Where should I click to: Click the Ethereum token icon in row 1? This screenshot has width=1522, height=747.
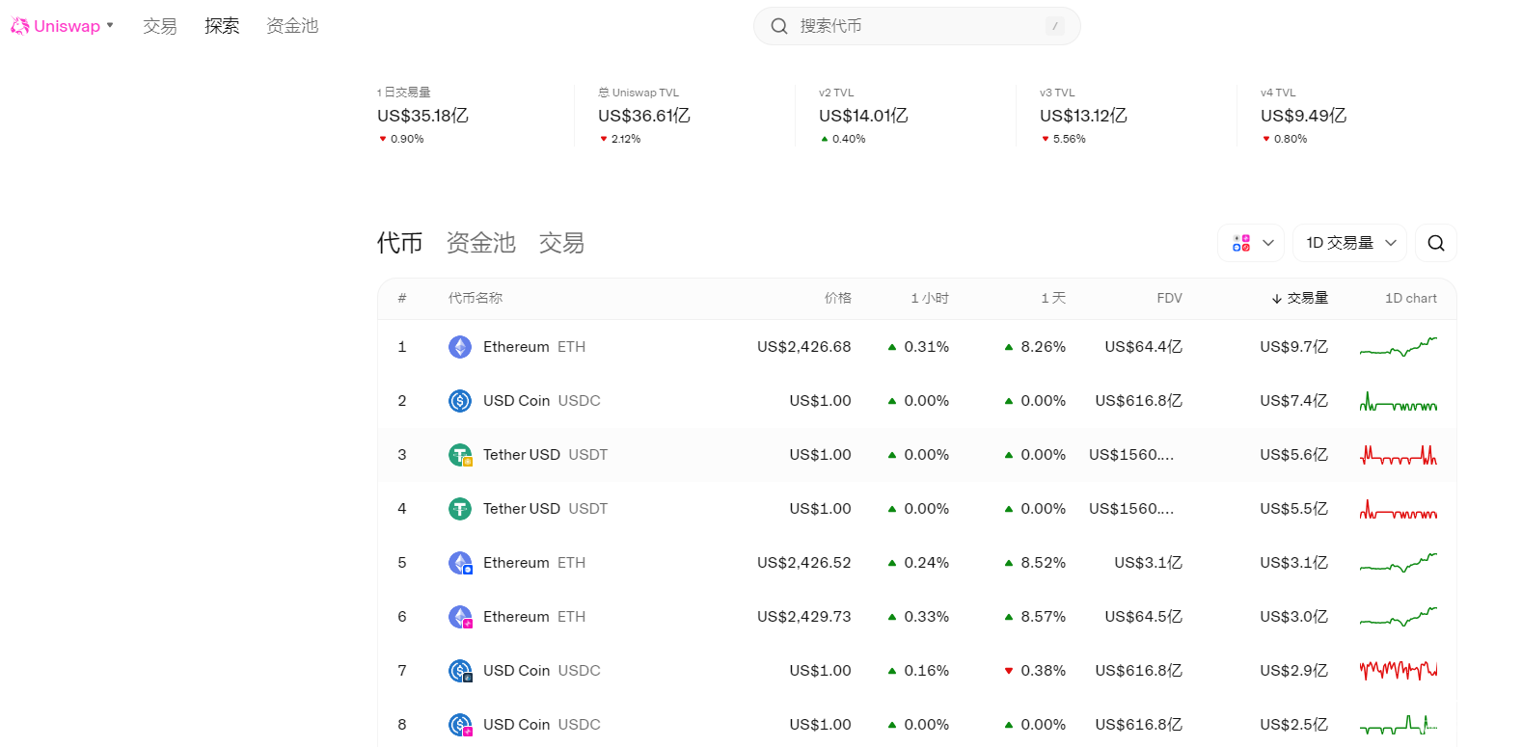coord(460,347)
